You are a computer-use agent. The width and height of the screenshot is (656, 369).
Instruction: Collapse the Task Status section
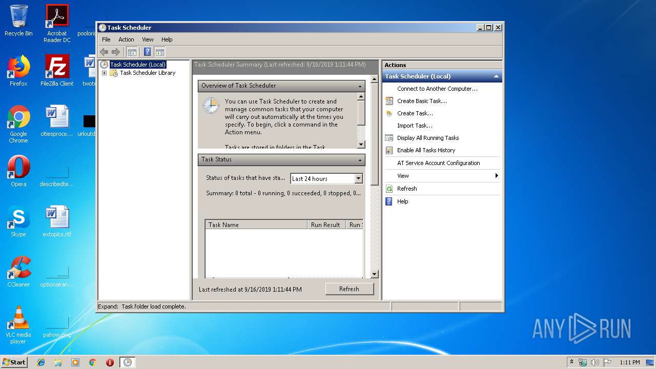[360, 160]
